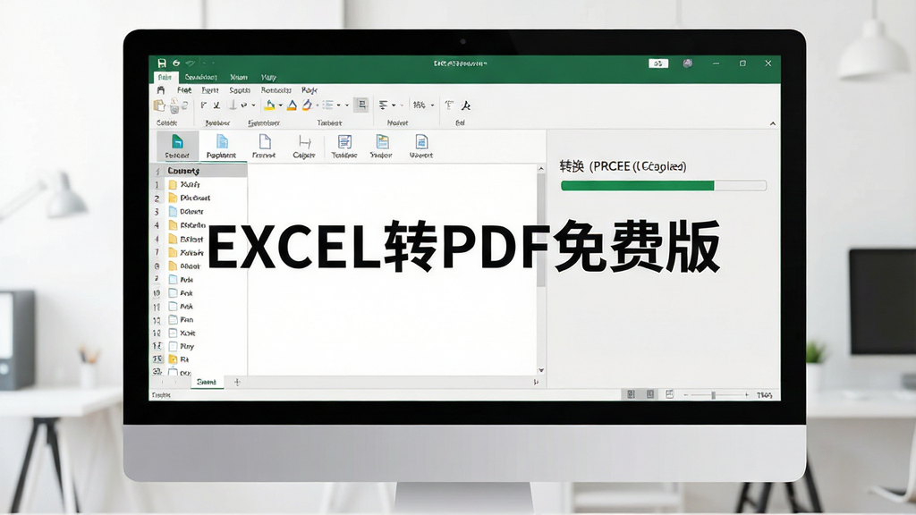This screenshot has height=515, width=916.
Task: Click the zoom slider handle
Action: (x=713, y=395)
